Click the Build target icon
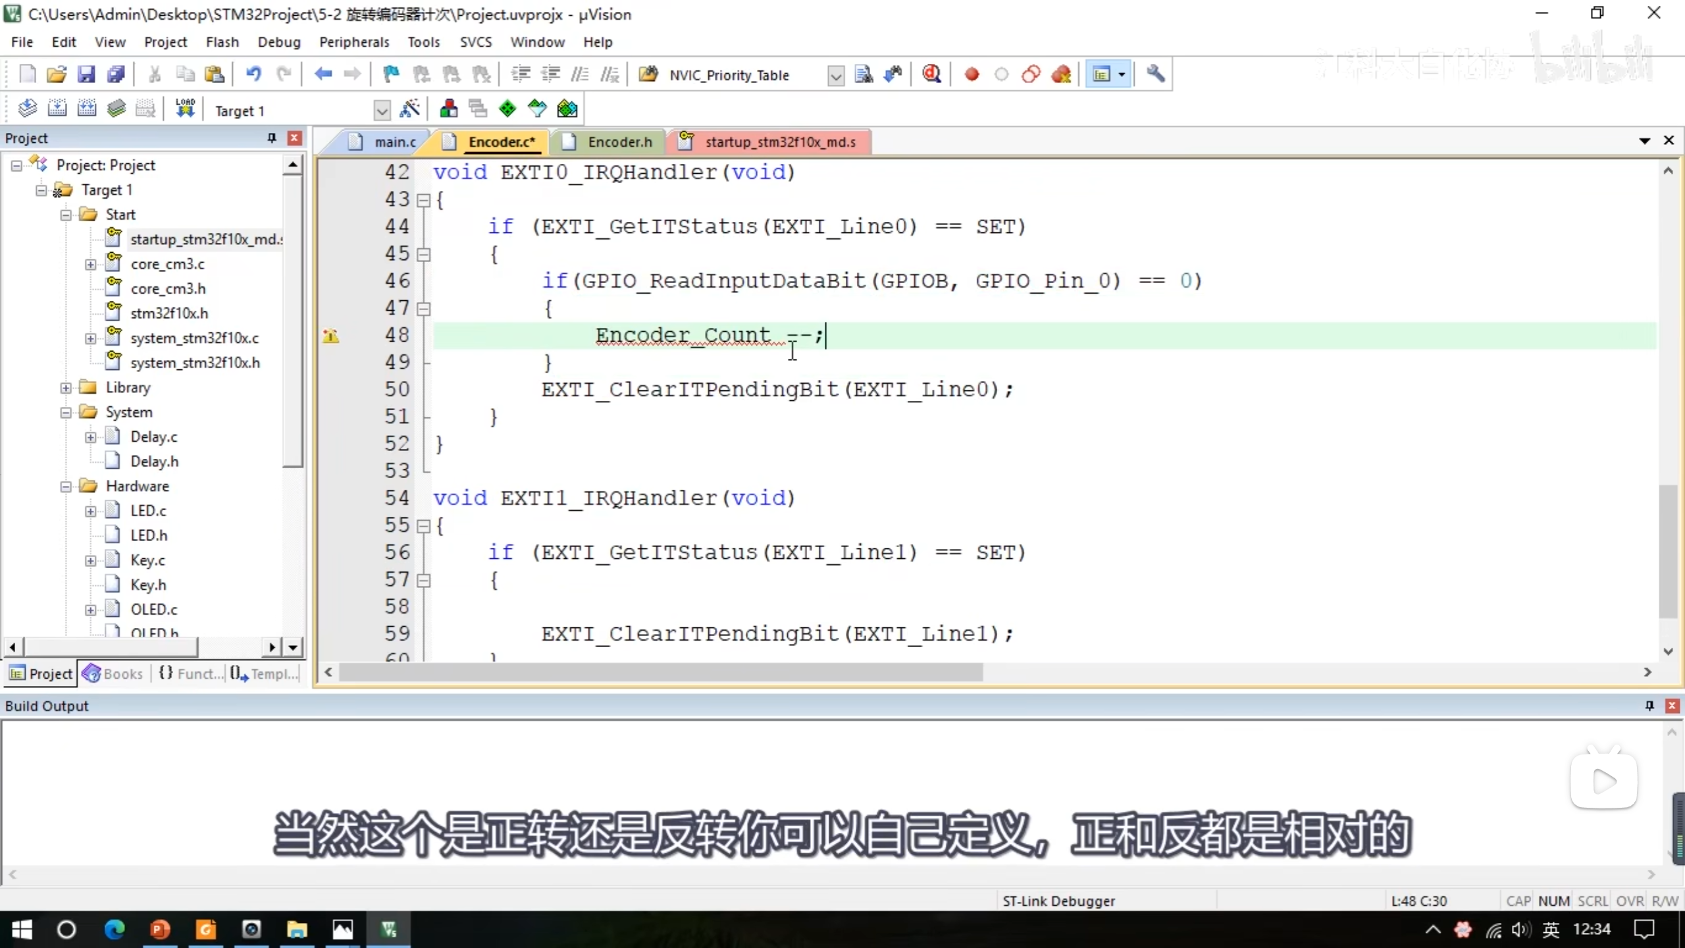 (57, 109)
